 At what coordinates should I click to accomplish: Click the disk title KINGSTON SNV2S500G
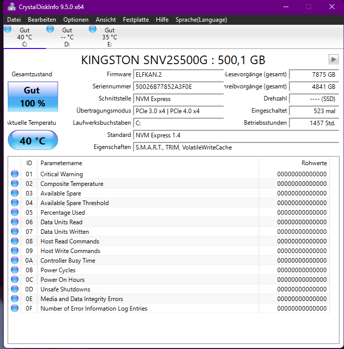click(173, 60)
